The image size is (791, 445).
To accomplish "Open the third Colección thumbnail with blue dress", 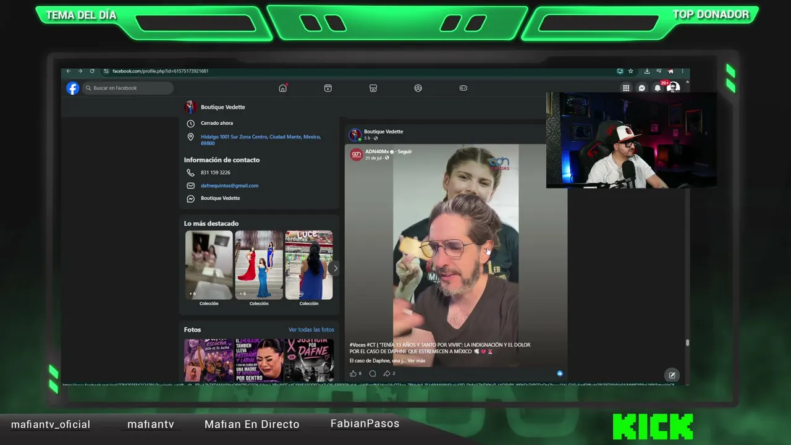I will pyautogui.click(x=309, y=265).
